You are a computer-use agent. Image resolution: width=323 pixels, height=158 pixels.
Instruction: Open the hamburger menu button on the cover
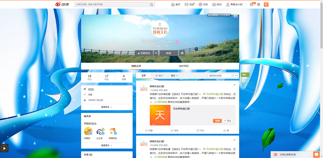[182, 53]
